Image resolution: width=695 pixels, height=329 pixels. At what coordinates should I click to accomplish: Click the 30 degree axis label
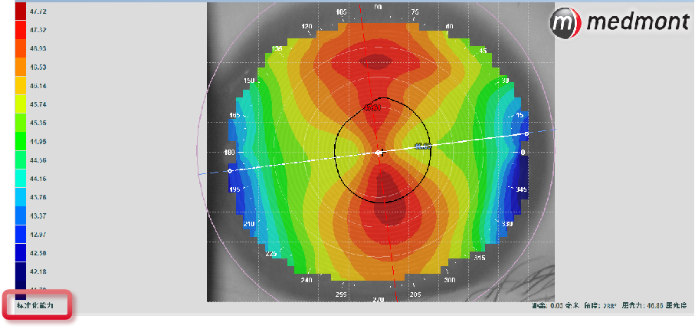(x=504, y=81)
